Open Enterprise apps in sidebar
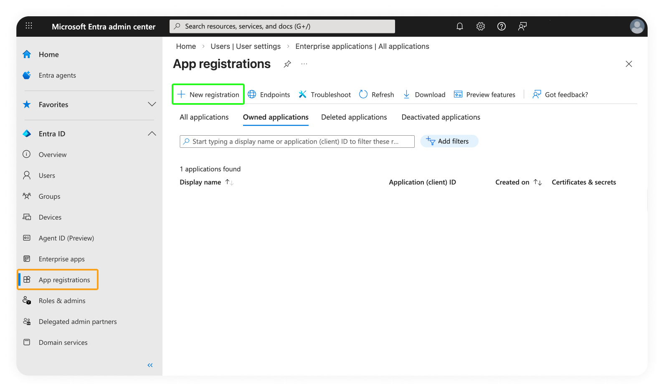664x392 pixels. (x=61, y=259)
